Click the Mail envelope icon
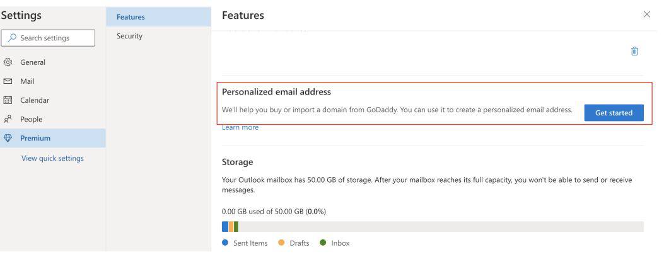The image size is (664, 264). [8, 81]
